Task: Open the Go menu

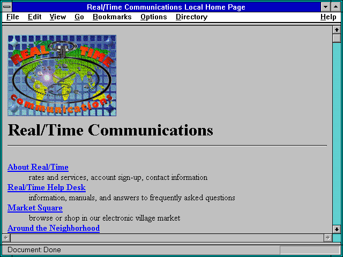Action: point(79,17)
